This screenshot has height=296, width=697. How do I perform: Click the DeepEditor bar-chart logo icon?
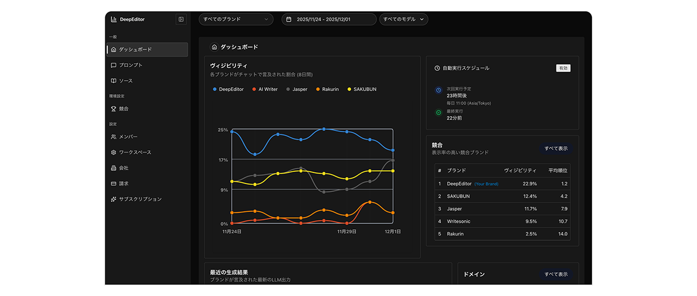114,19
